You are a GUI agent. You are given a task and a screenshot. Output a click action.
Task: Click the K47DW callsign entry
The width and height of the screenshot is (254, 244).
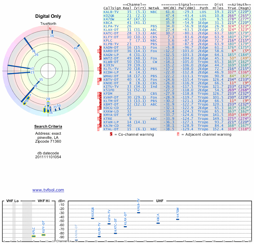click(x=110, y=19)
